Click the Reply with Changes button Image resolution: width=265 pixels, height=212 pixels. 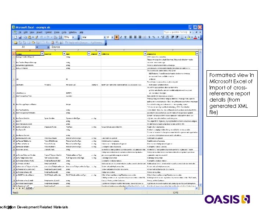[77, 43]
